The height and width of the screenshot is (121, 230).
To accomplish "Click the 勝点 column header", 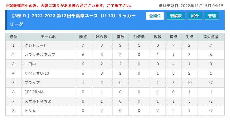I will click(83, 37).
